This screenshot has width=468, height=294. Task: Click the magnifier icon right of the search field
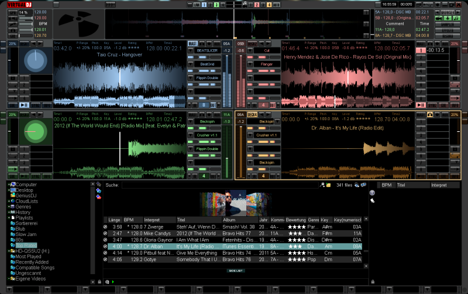click(x=322, y=185)
